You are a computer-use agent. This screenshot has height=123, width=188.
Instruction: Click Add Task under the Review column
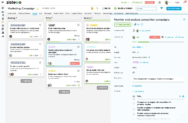(102, 88)
